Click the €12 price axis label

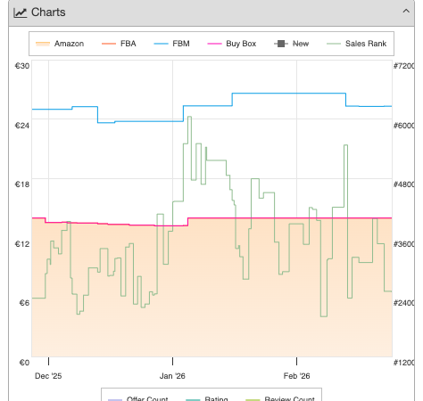point(22,244)
